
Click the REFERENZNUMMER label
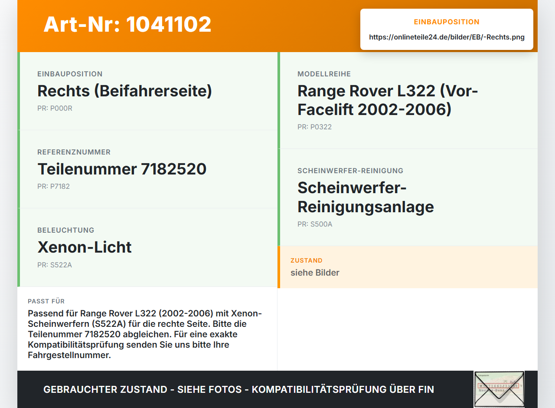[74, 152]
